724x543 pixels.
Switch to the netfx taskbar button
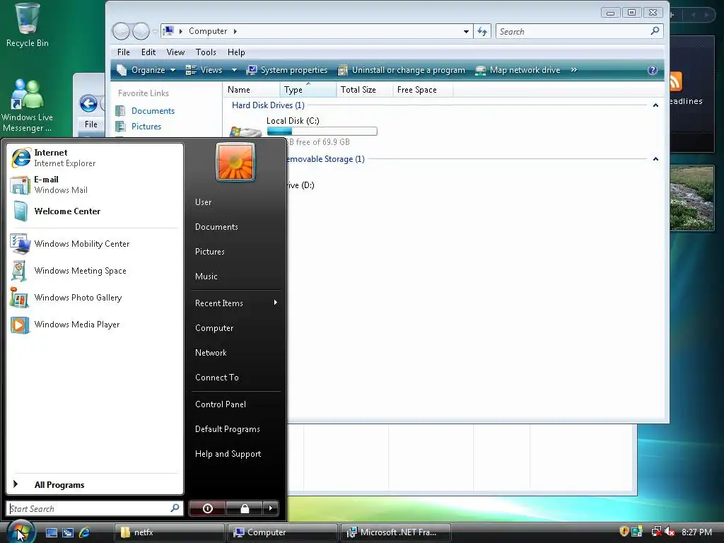click(x=170, y=532)
